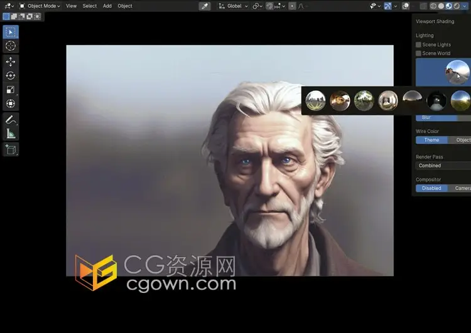This screenshot has width=471, height=333.
Task: Set Compositor to Camera
Action: click(x=460, y=188)
